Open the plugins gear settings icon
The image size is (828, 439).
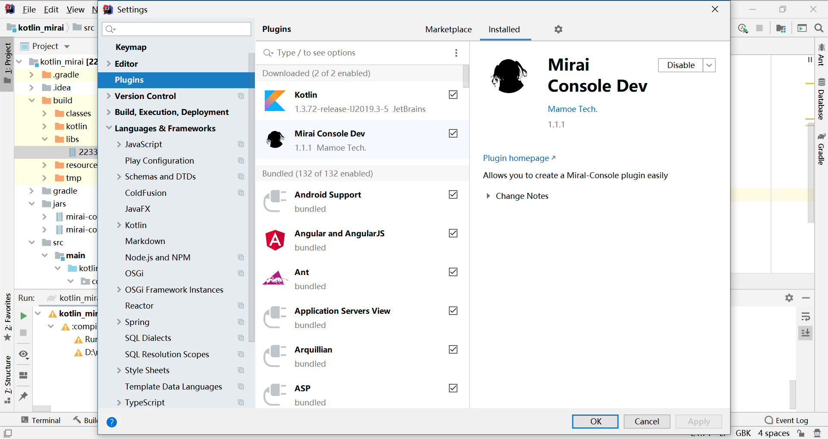(x=558, y=29)
